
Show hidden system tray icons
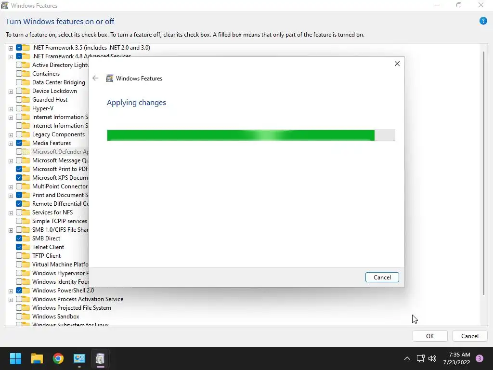[407, 358]
